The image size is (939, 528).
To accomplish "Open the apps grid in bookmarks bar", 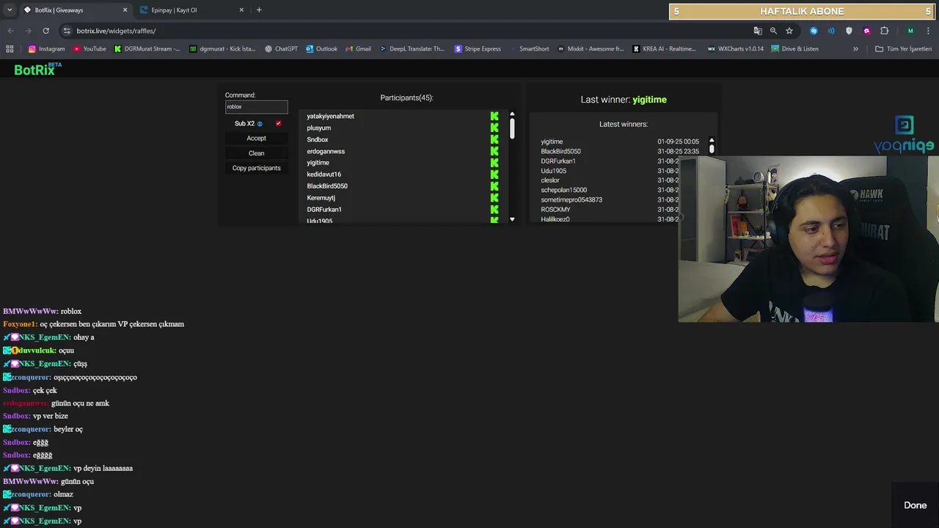I will [x=10, y=49].
